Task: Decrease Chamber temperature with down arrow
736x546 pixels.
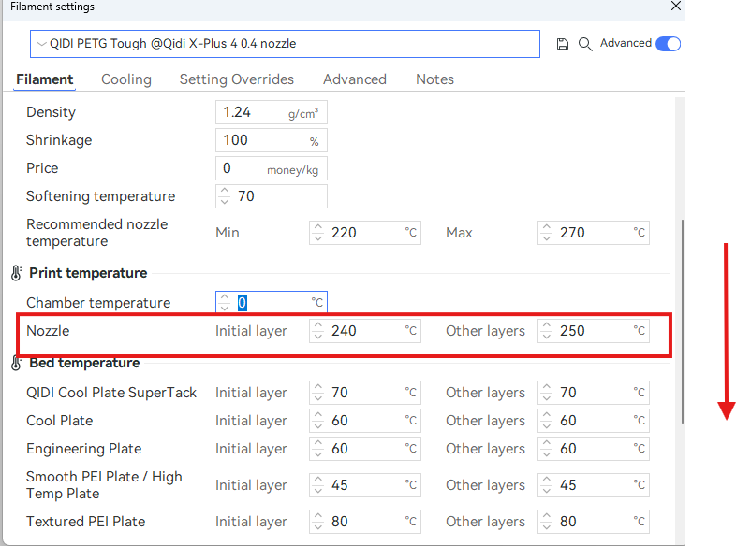Action: pyautogui.click(x=224, y=308)
